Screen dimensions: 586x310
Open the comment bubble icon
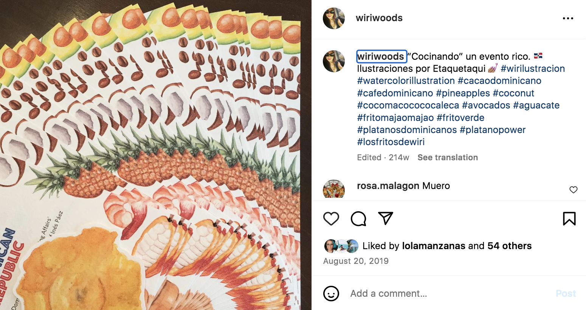(x=358, y=219)
